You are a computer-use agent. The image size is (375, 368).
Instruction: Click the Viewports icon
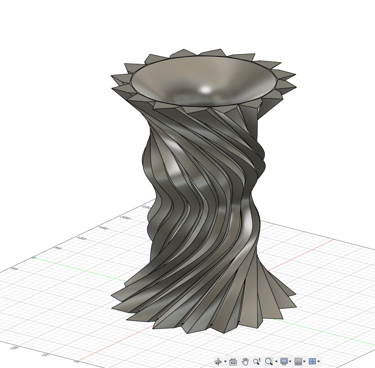point(313,361)
